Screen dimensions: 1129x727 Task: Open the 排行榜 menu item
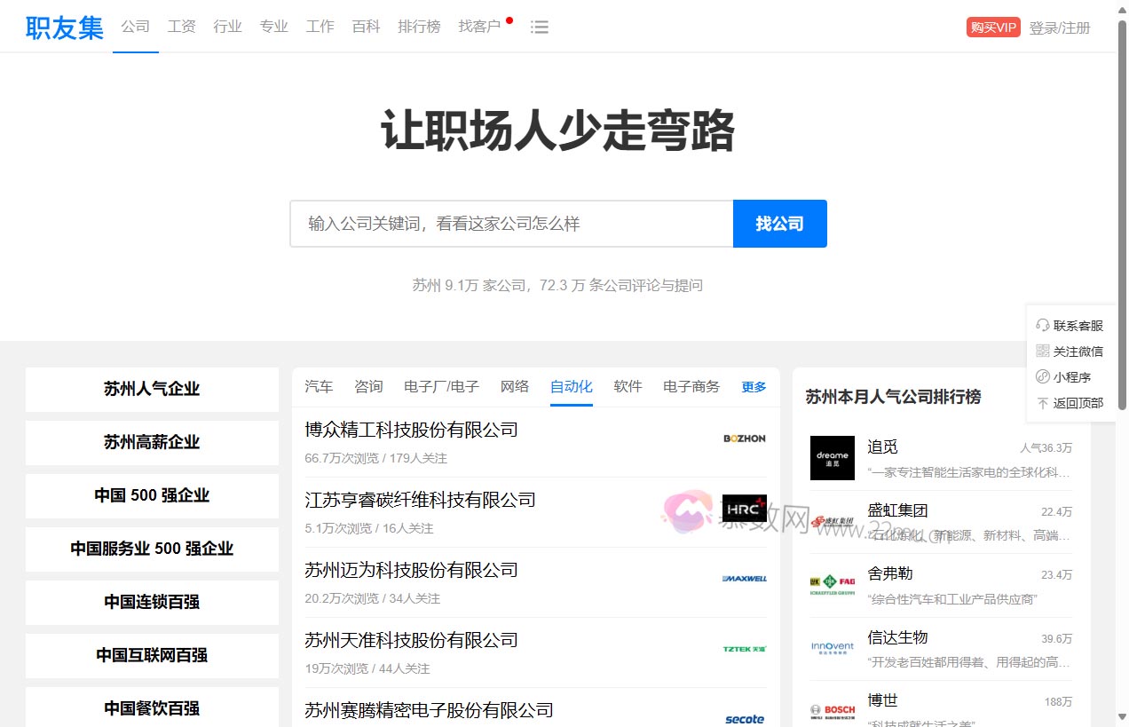pyautogui.click(x=419, y=27)
